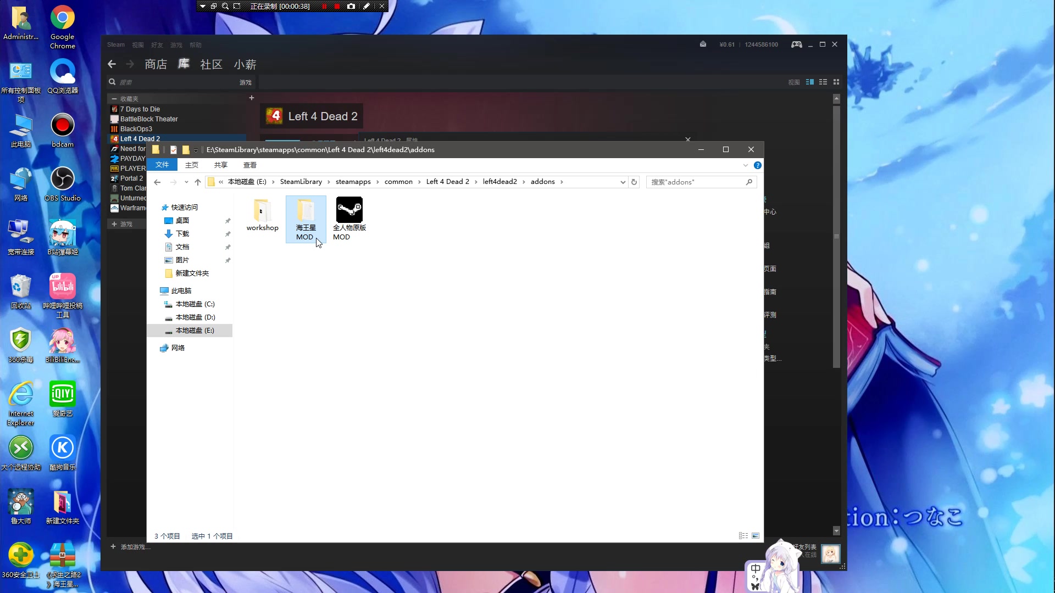Open Google Chrome desktop icon
The width and height of the screenshot is (1055, 593).
63,27
